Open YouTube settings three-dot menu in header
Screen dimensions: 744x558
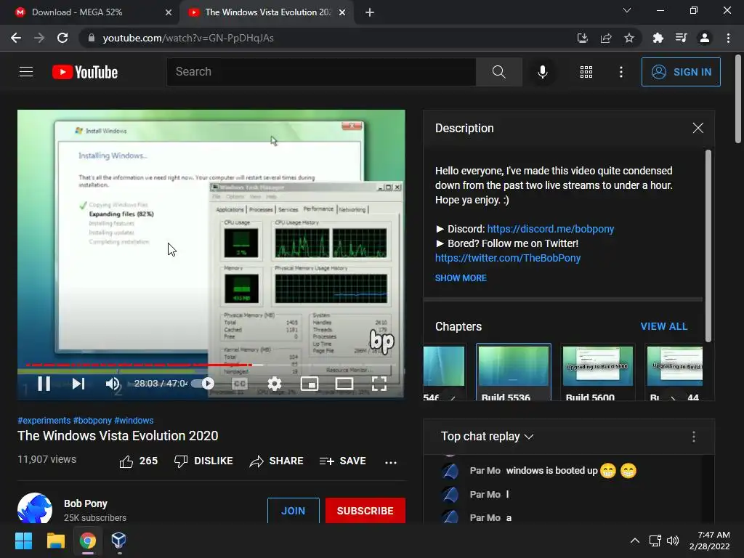point(621,72)
